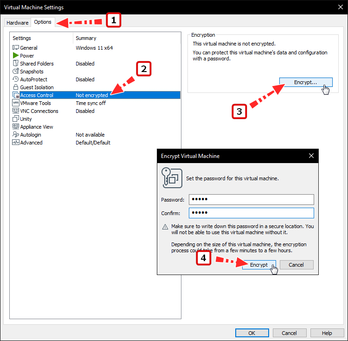Cancel the Encrypt Virtual Machine dialog
The width and height of the screenshot is (348, 341).
(296, 265)
